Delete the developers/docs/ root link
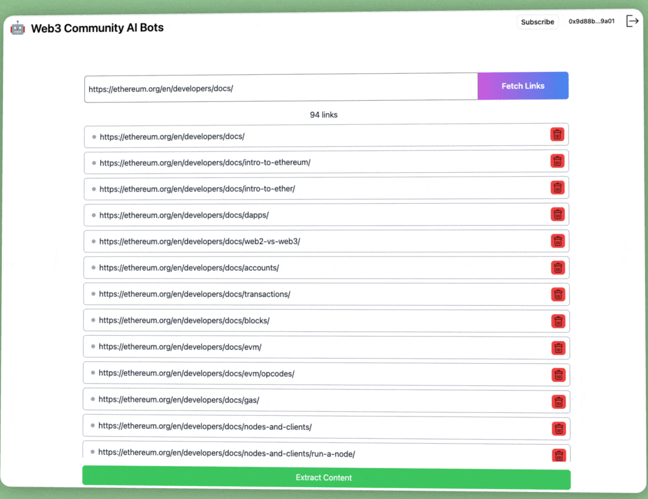Screen dimensions: 648x499 click(x=557, y=134)
